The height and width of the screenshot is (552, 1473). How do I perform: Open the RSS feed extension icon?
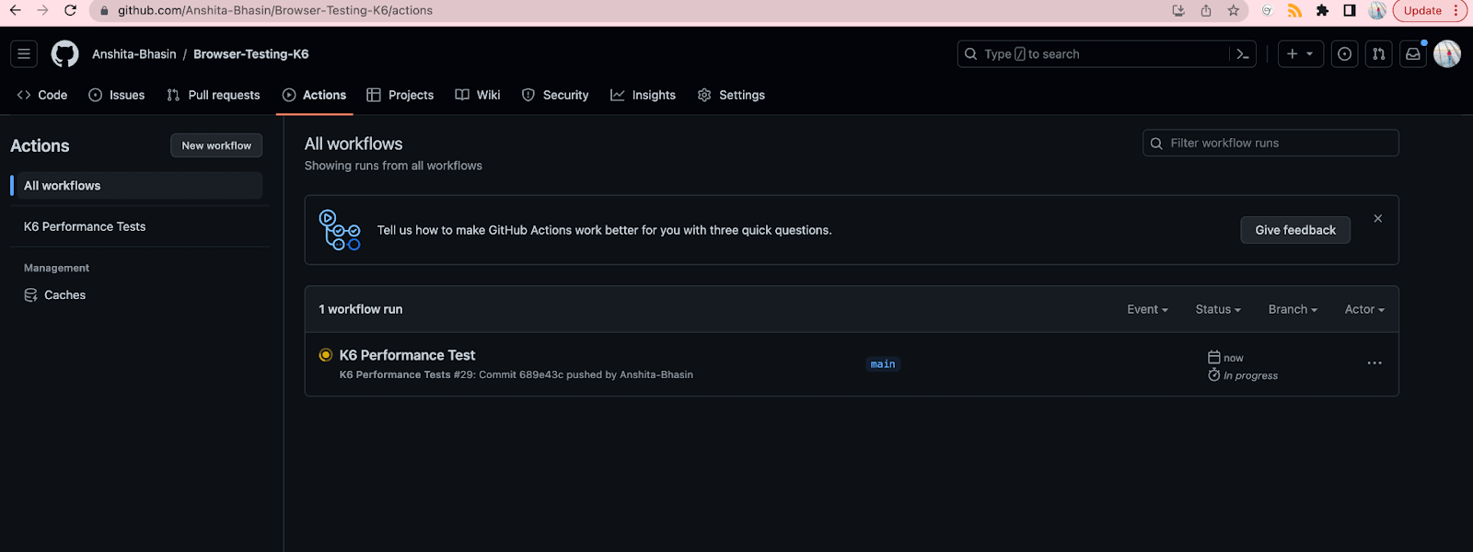pyautogui.click(x=1294, y=10)
